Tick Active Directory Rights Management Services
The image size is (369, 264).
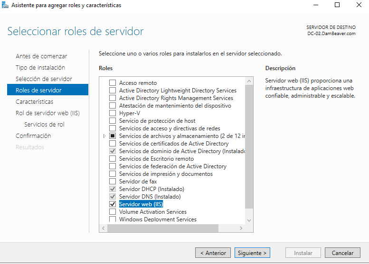pos(113,98)
